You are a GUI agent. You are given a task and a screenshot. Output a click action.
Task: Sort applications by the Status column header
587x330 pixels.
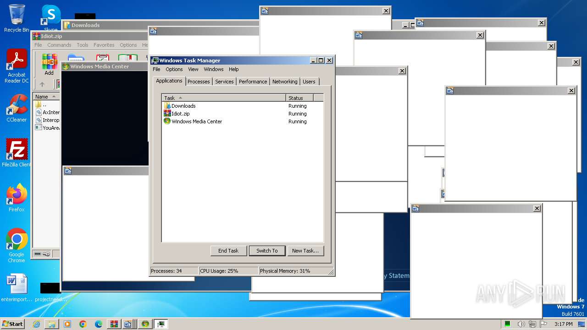coord(299,98)
